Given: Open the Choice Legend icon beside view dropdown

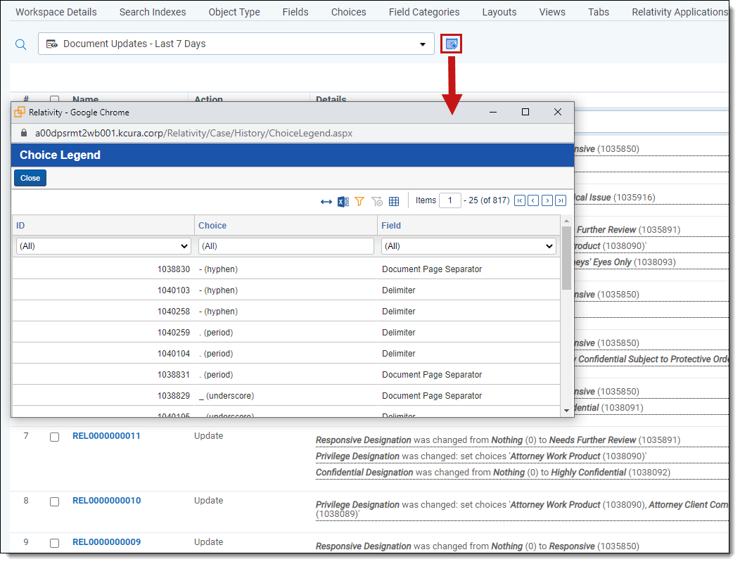Looking at the screenshot, I should 452,44.
